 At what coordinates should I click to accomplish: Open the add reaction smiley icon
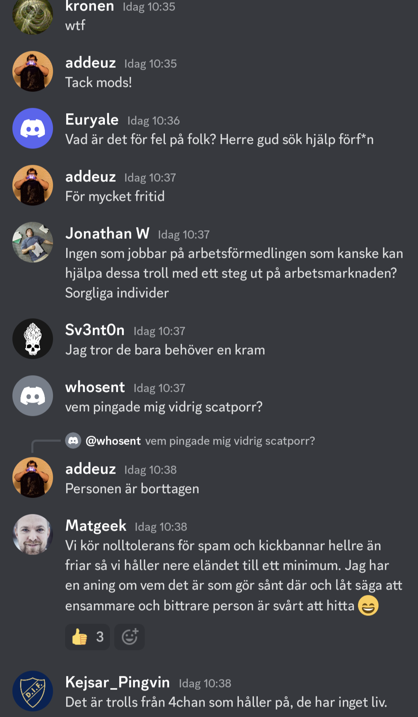129,637
